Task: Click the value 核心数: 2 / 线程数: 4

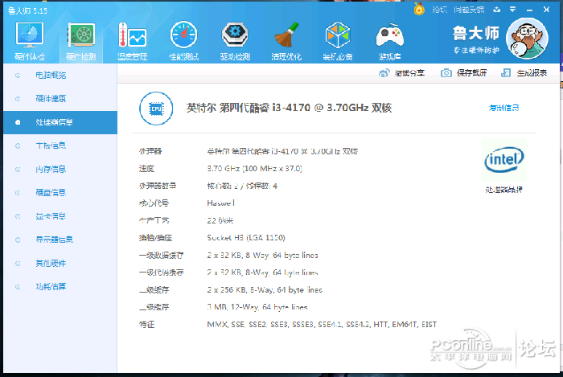Action: pos(242,186)
